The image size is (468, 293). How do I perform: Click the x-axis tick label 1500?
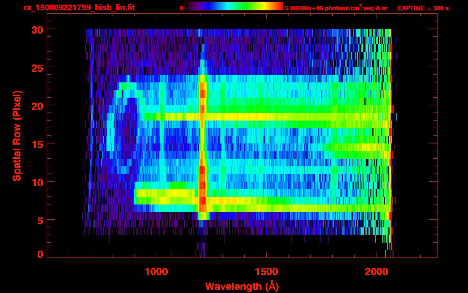tap(266, 272)
